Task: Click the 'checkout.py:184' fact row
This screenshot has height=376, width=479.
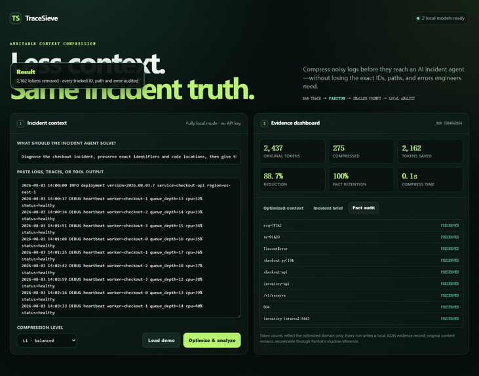Action: point(362,261)
